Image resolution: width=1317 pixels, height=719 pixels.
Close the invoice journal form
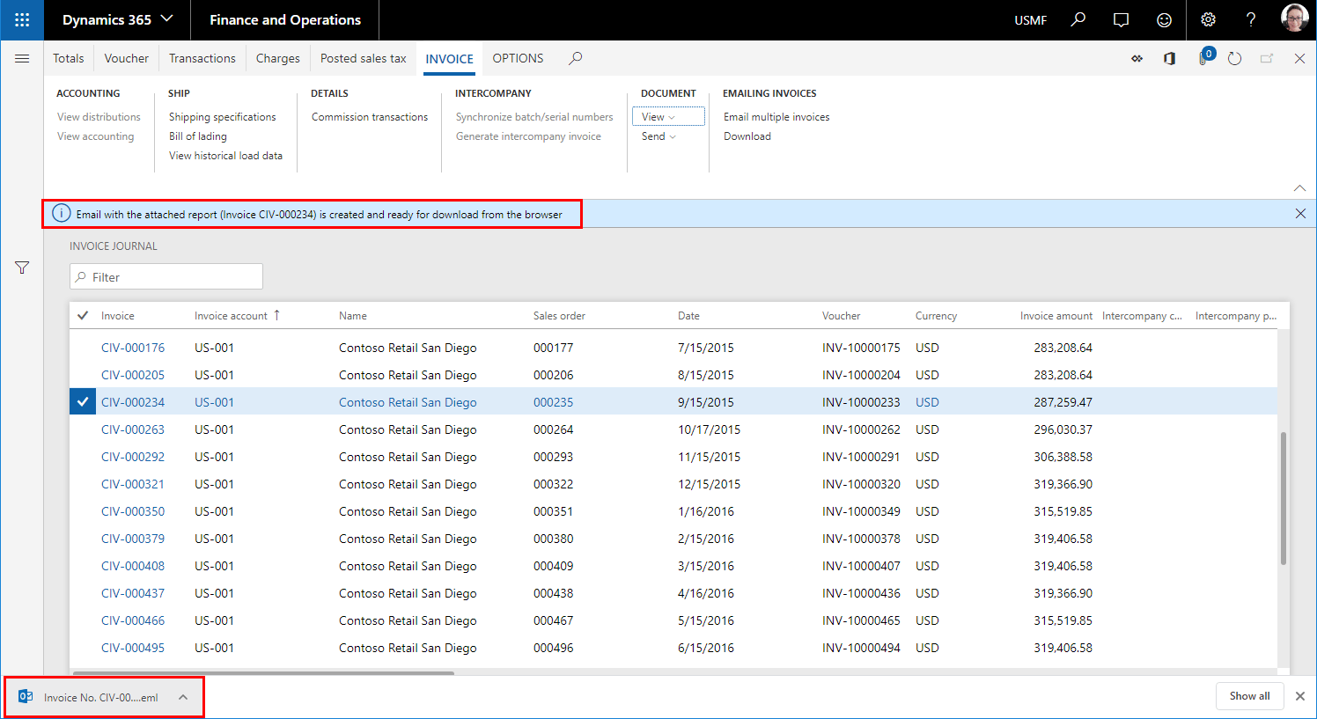coord(1299,58)
